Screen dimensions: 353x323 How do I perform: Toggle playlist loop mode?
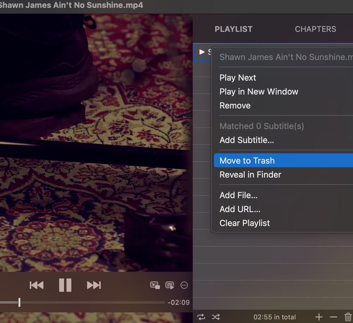pos(201,317)
